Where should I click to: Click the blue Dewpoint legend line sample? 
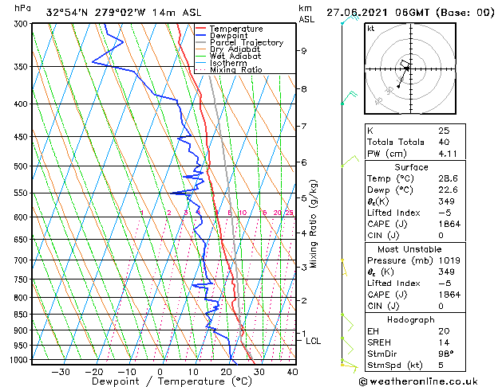(200, 36)
